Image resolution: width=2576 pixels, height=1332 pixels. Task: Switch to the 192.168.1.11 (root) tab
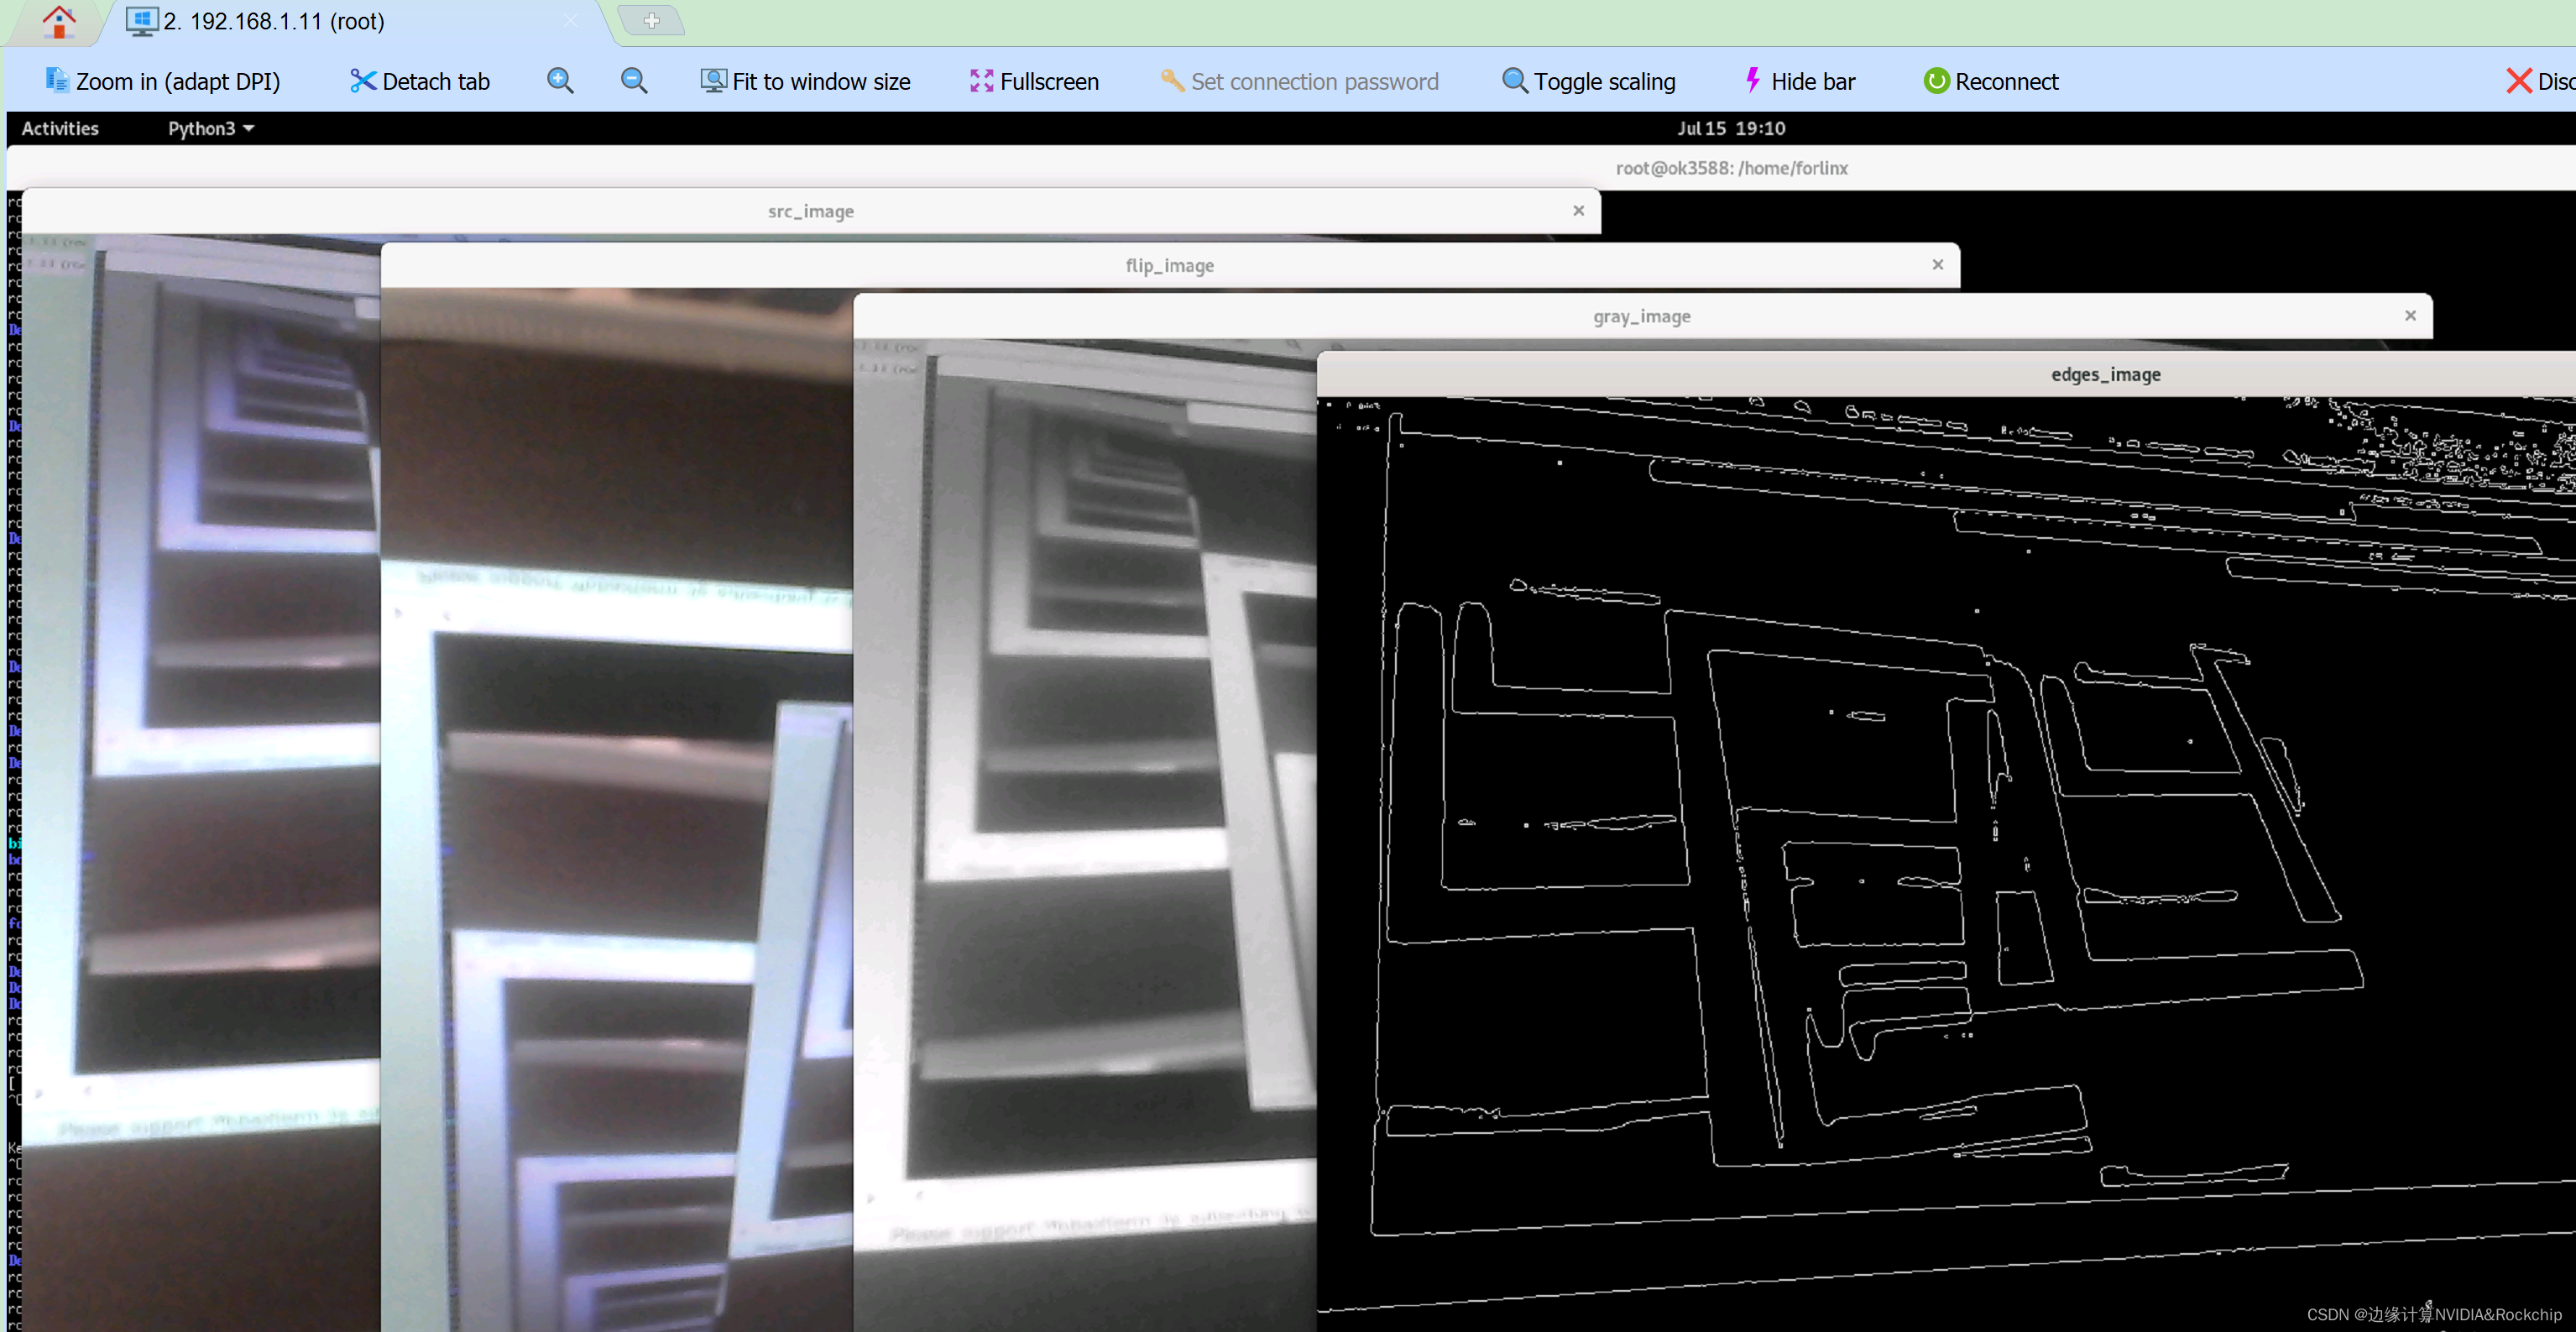tap(274, 21)
